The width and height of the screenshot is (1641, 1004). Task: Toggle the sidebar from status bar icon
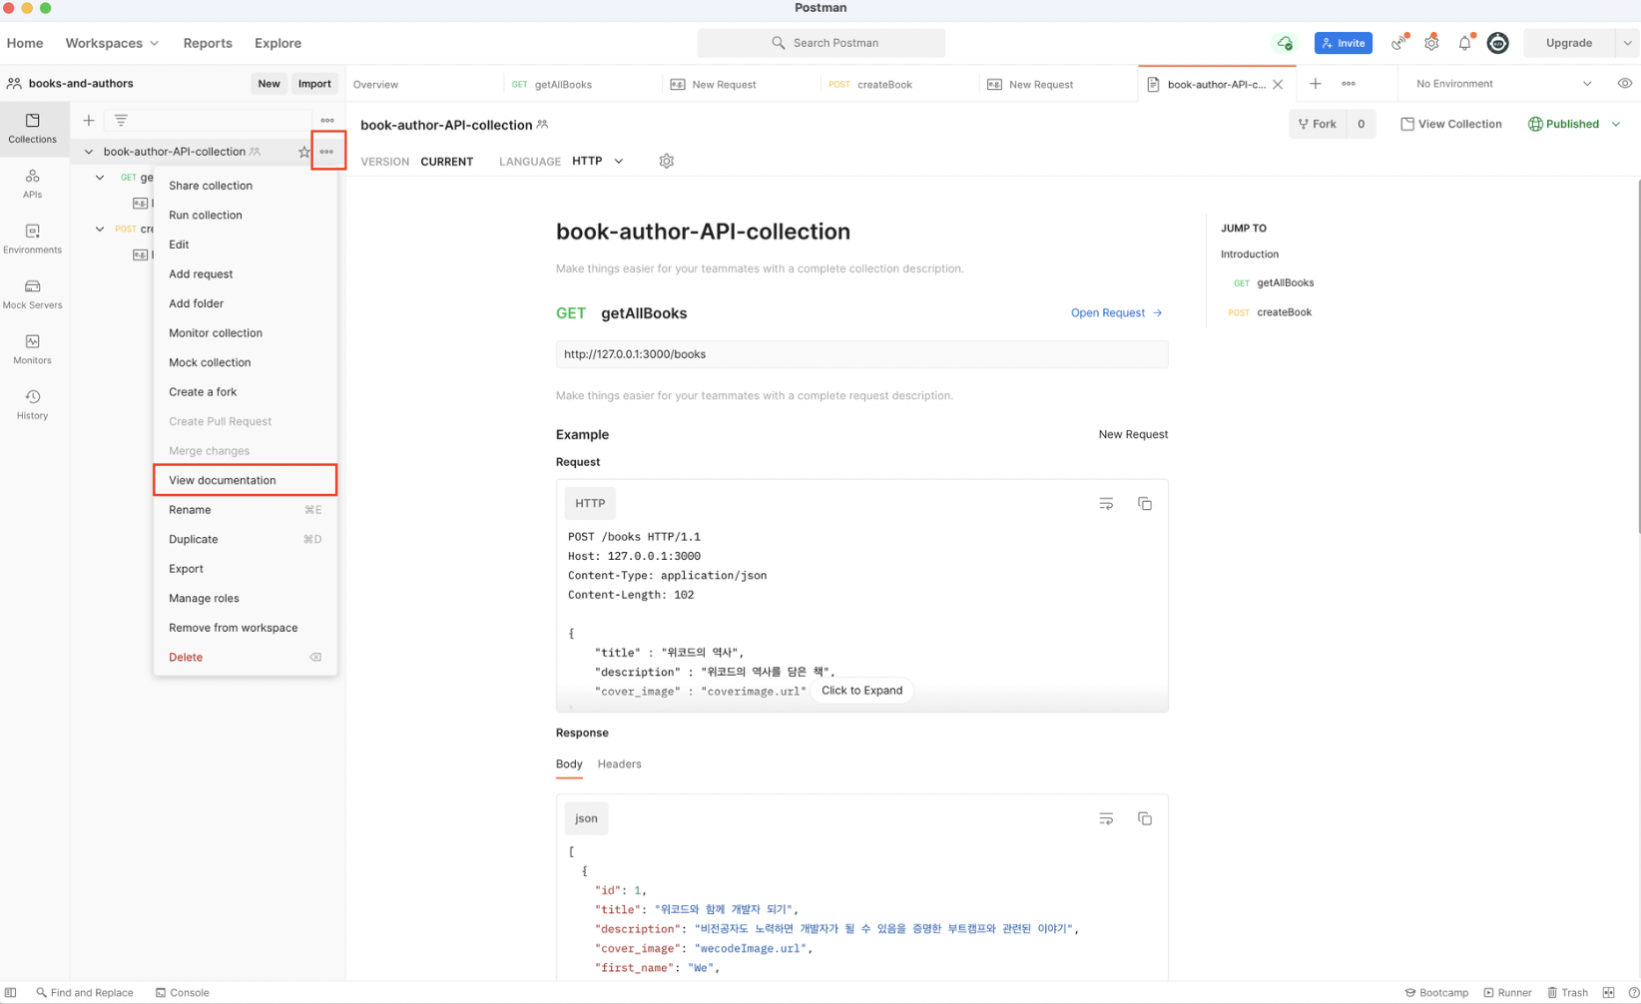click(x=11, y=992)
